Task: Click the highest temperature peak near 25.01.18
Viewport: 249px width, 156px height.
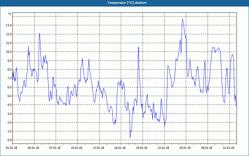Action: click(x=182, y=19)
